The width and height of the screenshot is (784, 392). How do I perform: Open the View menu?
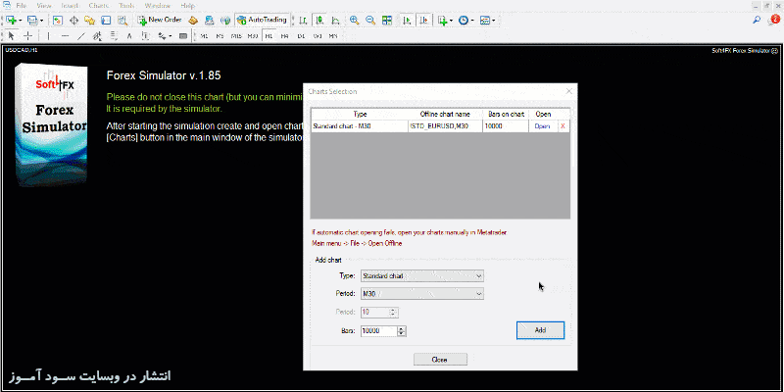tap(44, 6)
